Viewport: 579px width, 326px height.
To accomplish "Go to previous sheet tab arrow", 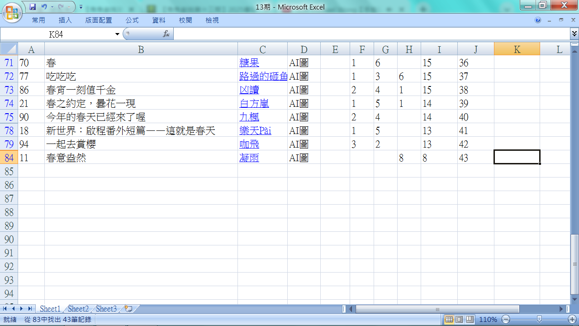I will [x=13, y=309].
